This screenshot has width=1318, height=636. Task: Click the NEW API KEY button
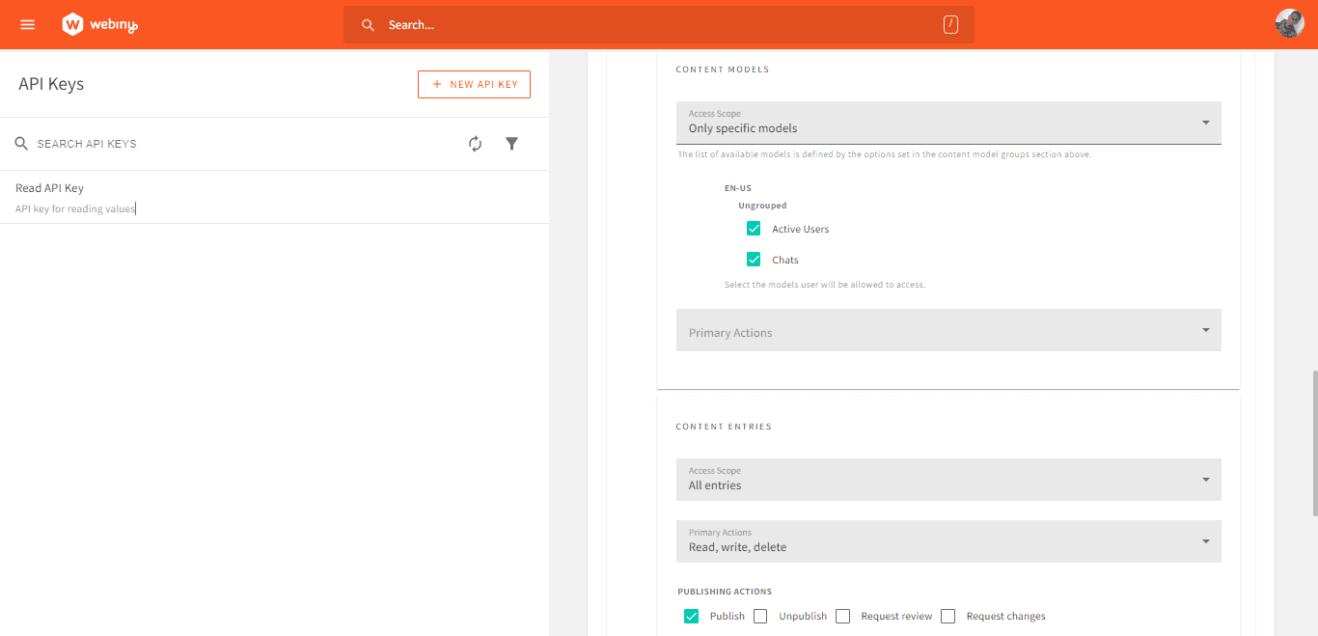click(474, 84)
